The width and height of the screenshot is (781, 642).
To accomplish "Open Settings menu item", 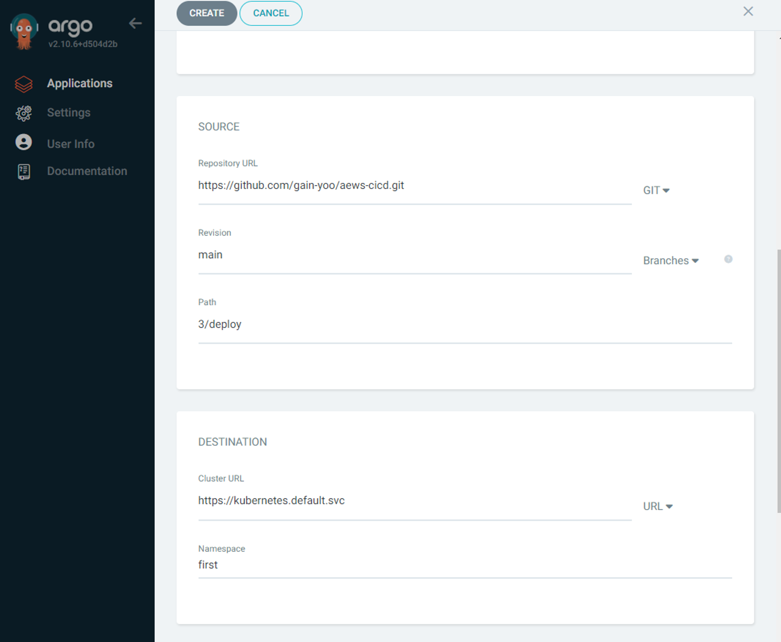I will 68,113.
